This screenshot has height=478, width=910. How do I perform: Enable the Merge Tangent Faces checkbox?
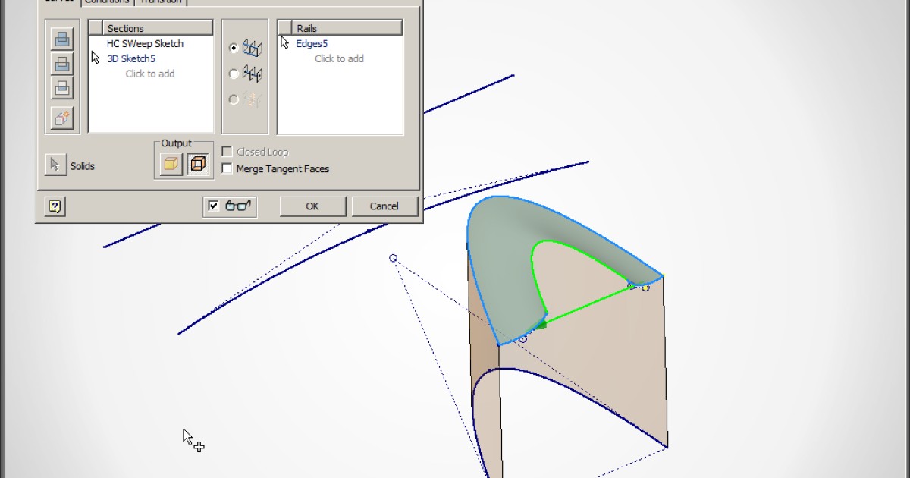tap(227, 168)
